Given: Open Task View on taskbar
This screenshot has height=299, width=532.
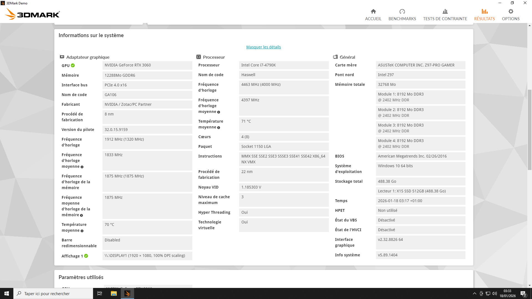Looking at the screenshot, I should click(x=100, y=293).
